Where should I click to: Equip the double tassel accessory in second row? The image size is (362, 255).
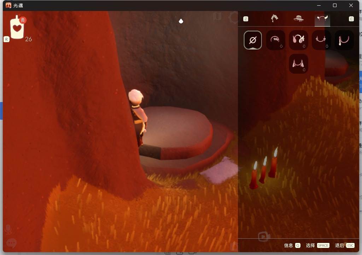coord(298,64)
